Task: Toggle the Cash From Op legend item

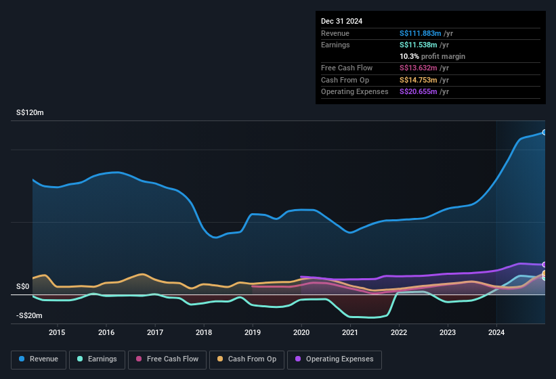Action: click(x=247, y=359)
